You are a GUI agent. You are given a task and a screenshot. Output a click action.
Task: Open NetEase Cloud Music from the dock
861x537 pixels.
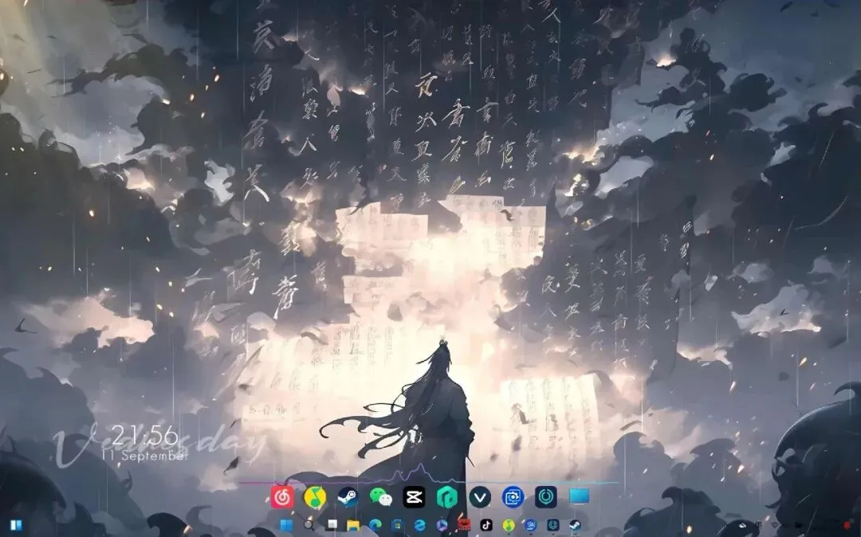[282, 497]
